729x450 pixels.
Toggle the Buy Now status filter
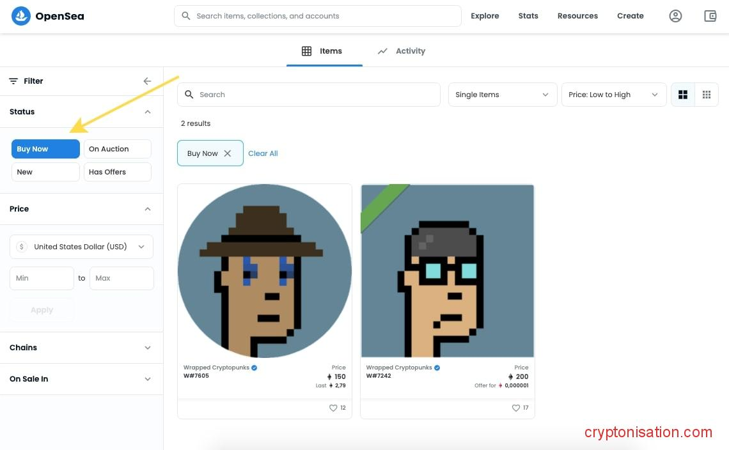[x=45, y=149]
